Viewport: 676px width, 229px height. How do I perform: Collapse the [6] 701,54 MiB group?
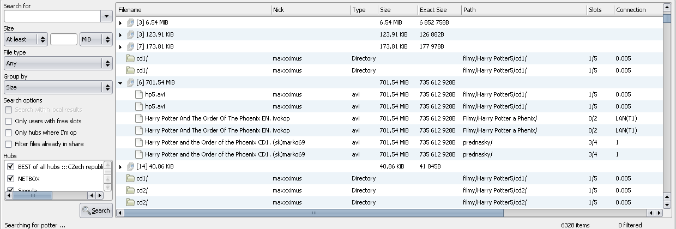tap(120, 83)
